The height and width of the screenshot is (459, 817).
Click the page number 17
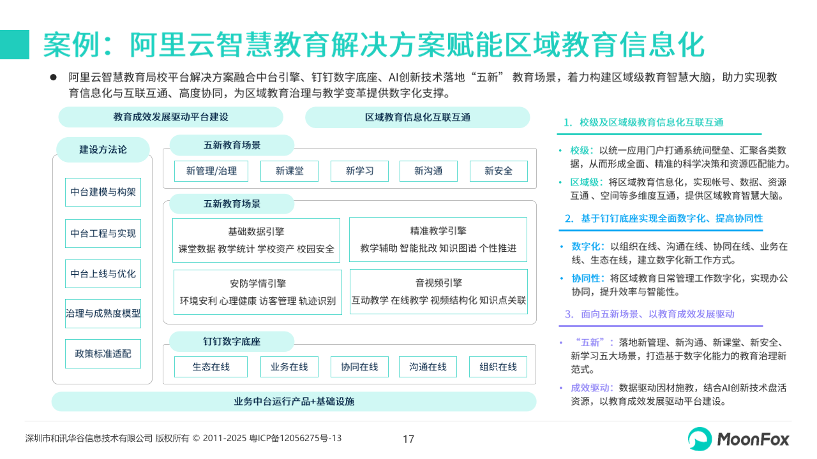click(x=408, y=439)
